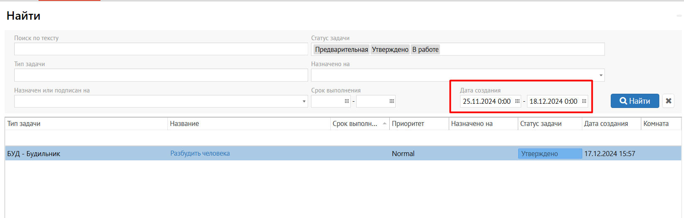The height and width of the screenshot is (218, 684).
Task: Sort by Приоритет column header
Action: point(419,124)
